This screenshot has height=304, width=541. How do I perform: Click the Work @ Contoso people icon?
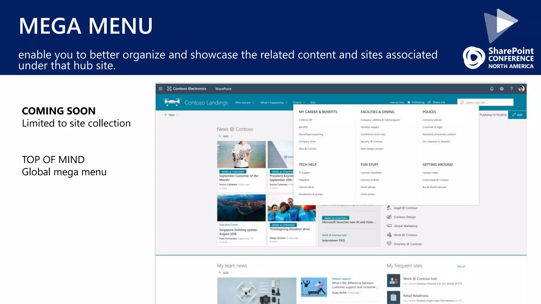(389, 235)
